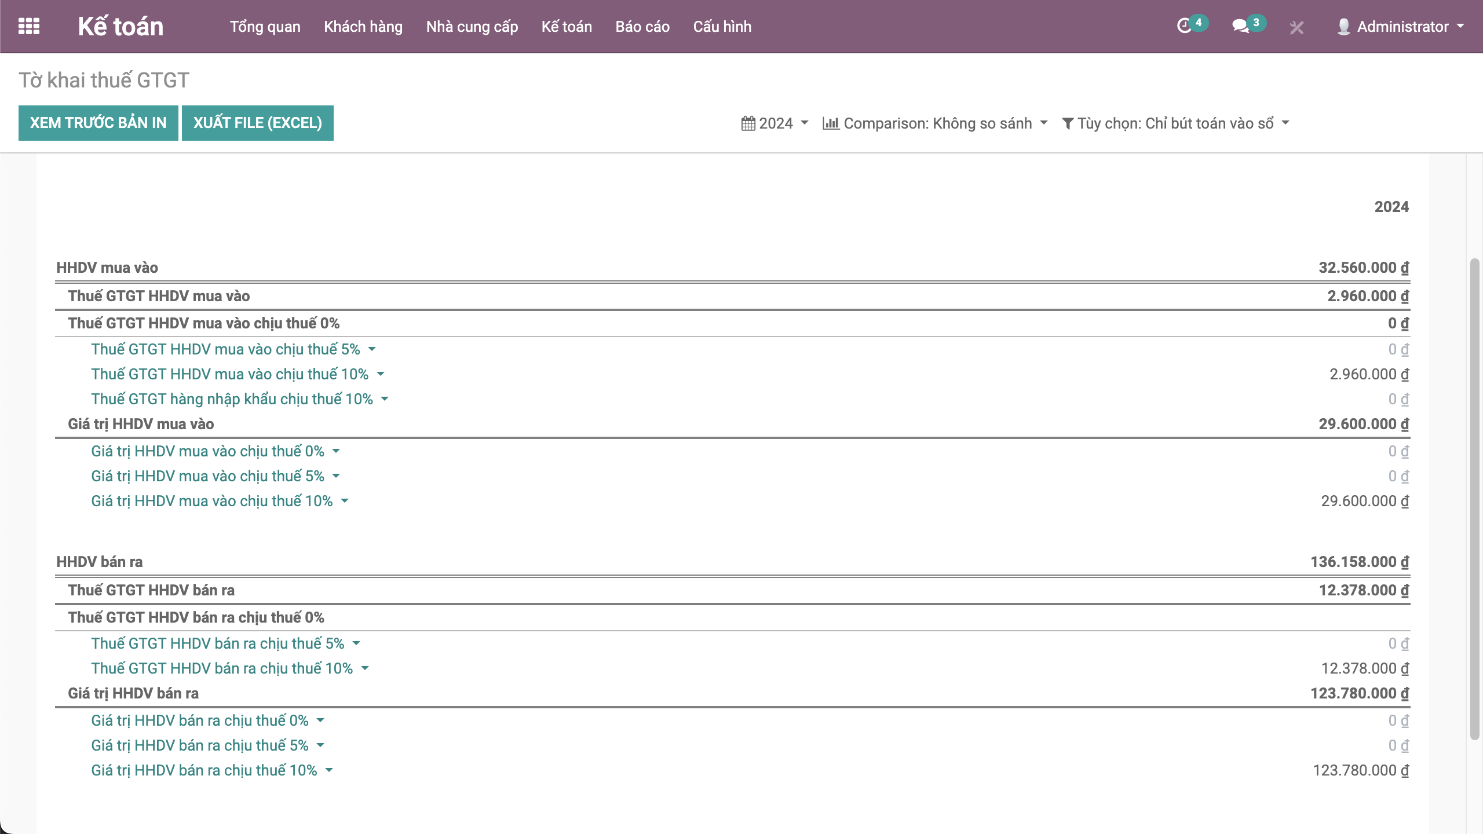Open the Nhà cung cấp menu
The image size is (1483, 834).
(x=472, y=27)
